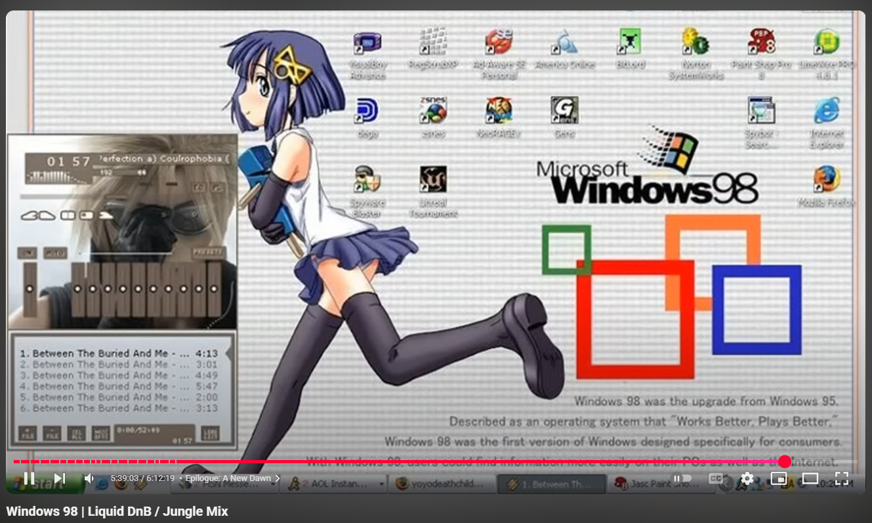Open the blue D icon below VisualBoy Advance
872x523 pixels.
[x=367, y=117]
